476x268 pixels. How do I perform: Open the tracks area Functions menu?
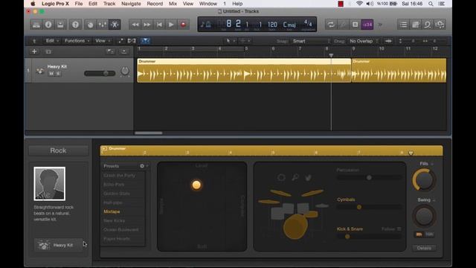77,41
